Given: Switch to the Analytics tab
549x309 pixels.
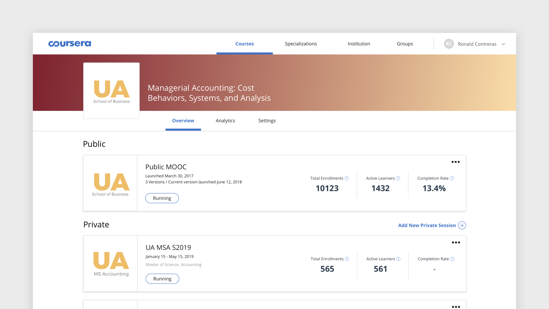Looking at the screenshot, I should (x=225, y=121).
